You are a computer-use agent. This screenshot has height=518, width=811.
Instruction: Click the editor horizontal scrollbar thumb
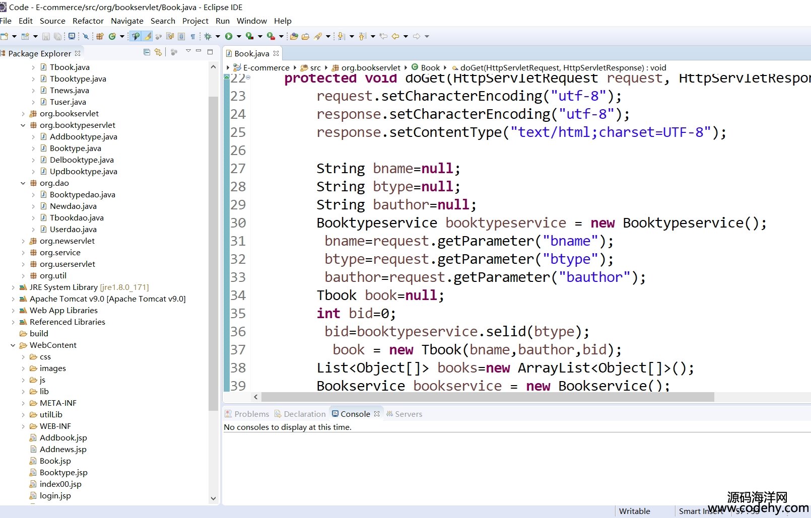tap(488, 397)
